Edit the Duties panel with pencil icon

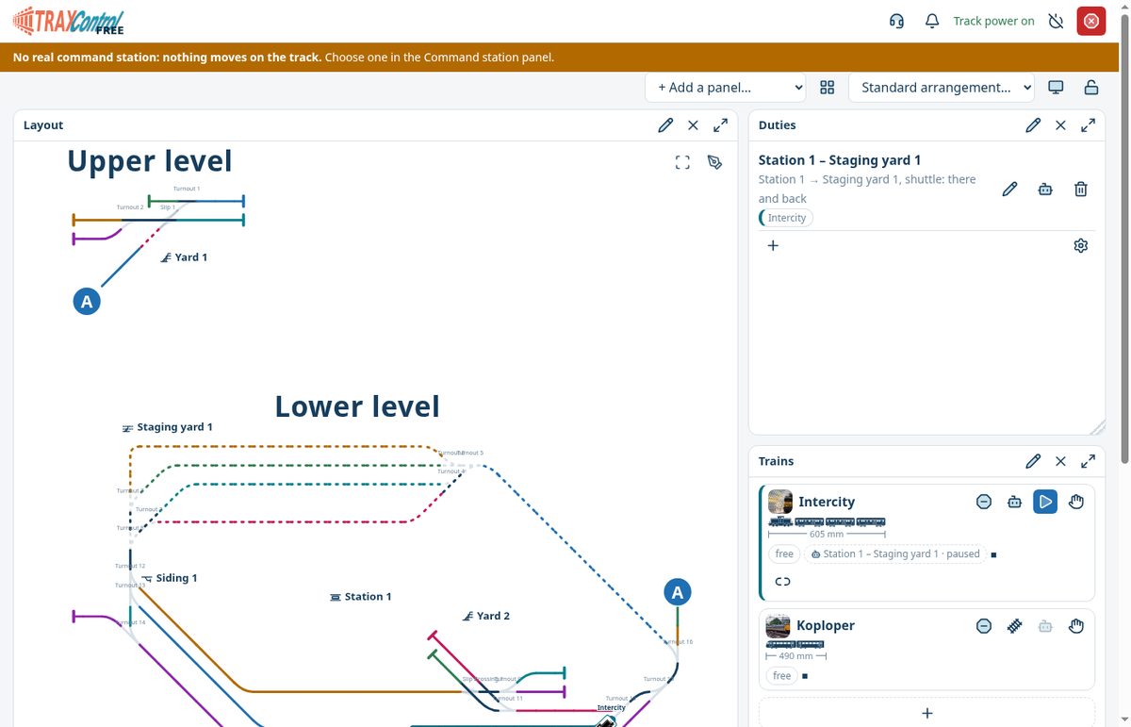pyautogui.click(x=1033, y=125)
